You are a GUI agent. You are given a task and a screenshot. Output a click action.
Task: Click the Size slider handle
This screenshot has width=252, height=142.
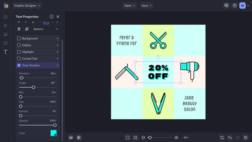tap(21, 106)
